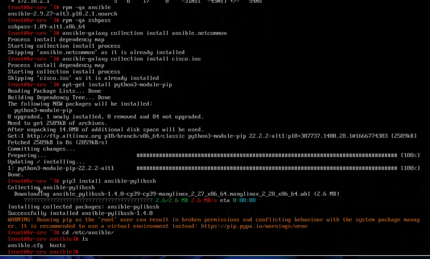Image resolution: width=430 pixels, height=259 pixels.
Task: Click the http://ftp.altlinux.org URL text
Action: click(64, 136)
